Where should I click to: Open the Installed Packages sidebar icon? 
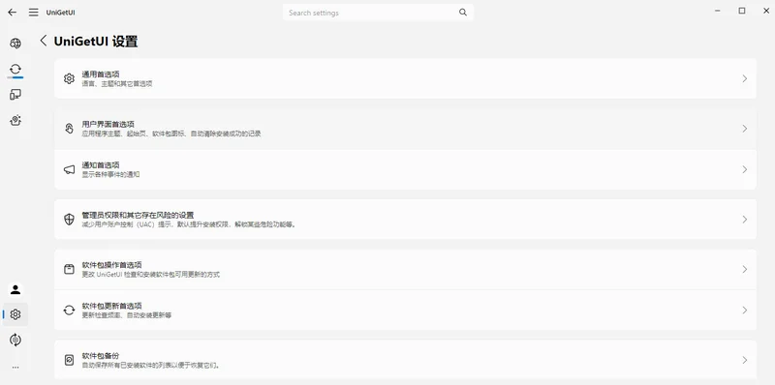[15, 95]
